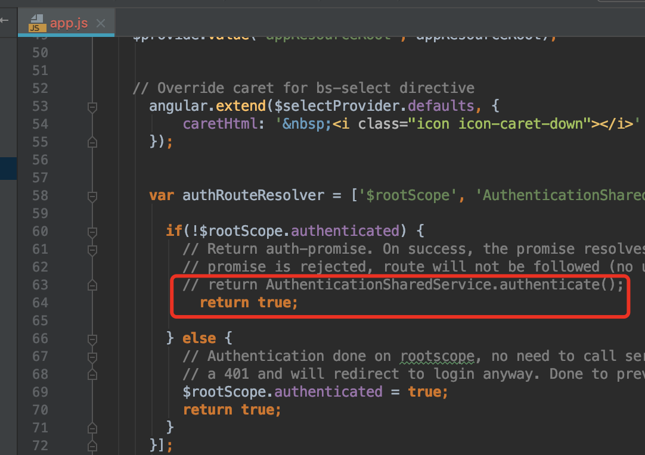
Task: Close the app.js tab
Action: coord(101,23)
